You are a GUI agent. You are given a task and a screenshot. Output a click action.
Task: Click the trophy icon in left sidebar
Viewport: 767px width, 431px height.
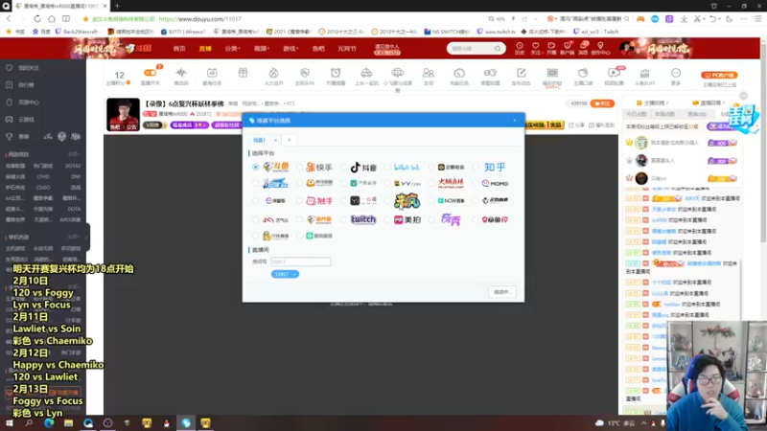click(10, 136)
